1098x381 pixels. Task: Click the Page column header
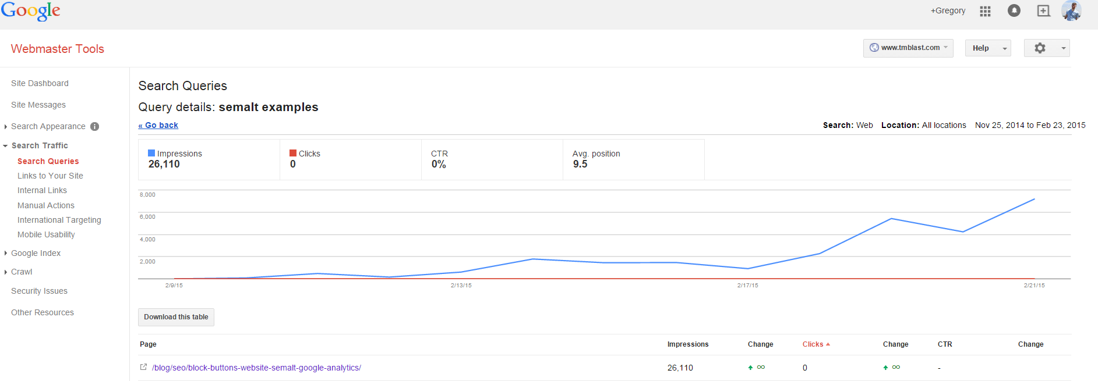(x=148, y=344)
